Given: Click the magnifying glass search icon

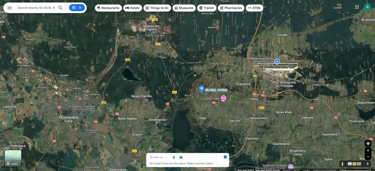Looking at the screenshot, I should pos(61,8).
